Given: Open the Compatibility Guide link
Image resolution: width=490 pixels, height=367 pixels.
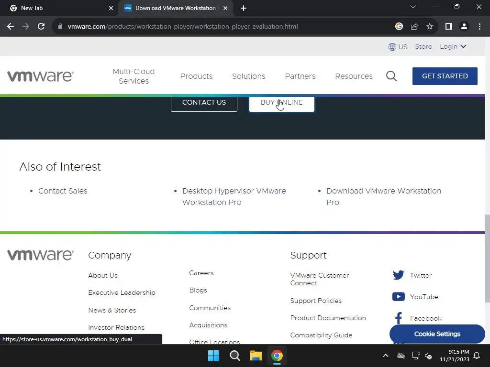Looking at the screenshot, I should pyautogui.click(x=321, y=335).
